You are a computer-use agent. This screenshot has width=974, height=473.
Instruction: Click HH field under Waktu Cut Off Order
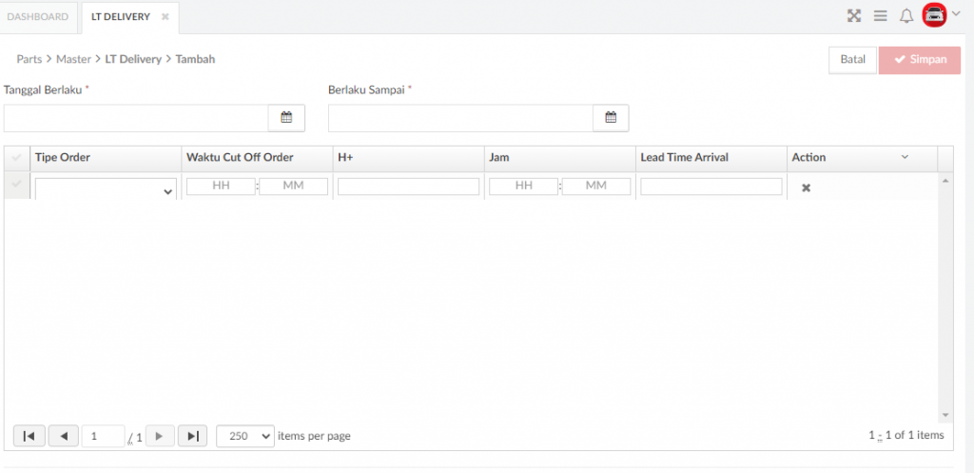click(x=221, y=186)
